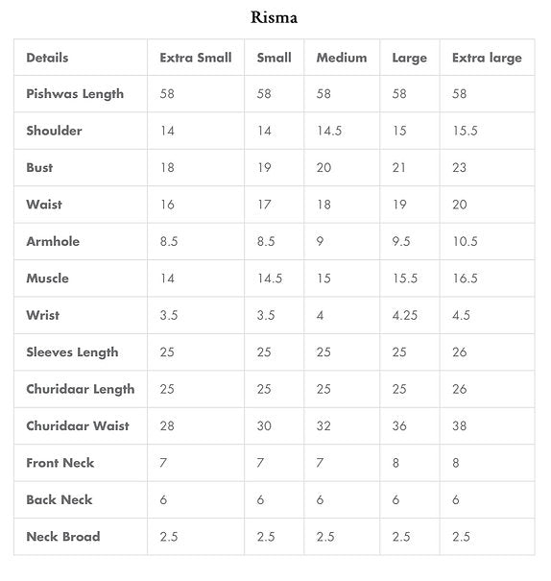Click the 14.5 Shoulder value for Medium
This screenshot has width=551, height=581.
329,131
